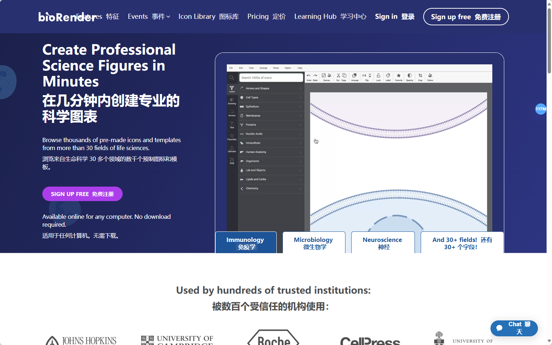
Task: Open the Share menu in editor
Action: tap(276, 68)
